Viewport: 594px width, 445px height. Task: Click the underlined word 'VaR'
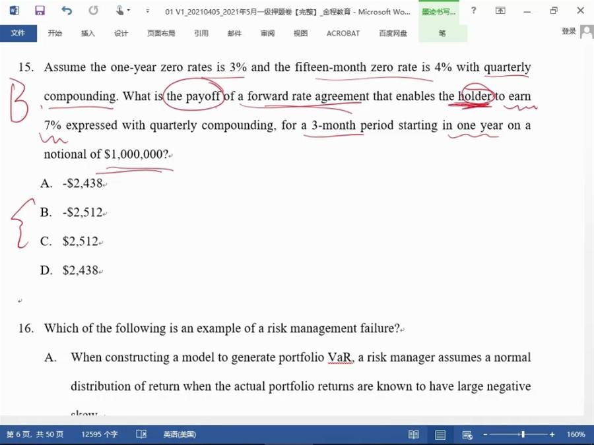pyautogui.click(x=340, y=357)
